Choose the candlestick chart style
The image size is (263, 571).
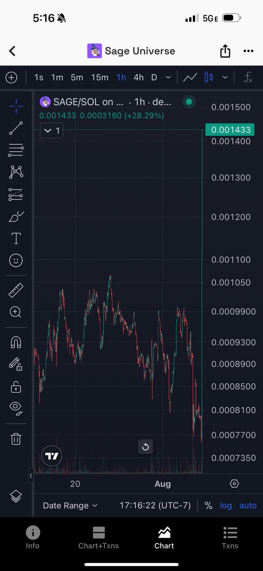point(208,77)
